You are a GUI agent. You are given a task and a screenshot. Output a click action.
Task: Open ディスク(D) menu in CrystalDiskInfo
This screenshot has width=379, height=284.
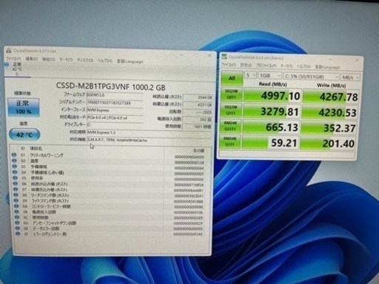coord(85,60)
